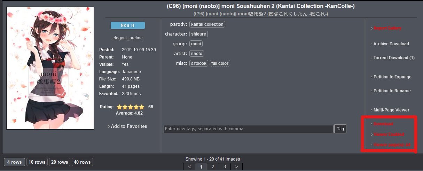The image size is (423, 171).
Task: Rate gallery using the first star
Action: pos(119,107)
